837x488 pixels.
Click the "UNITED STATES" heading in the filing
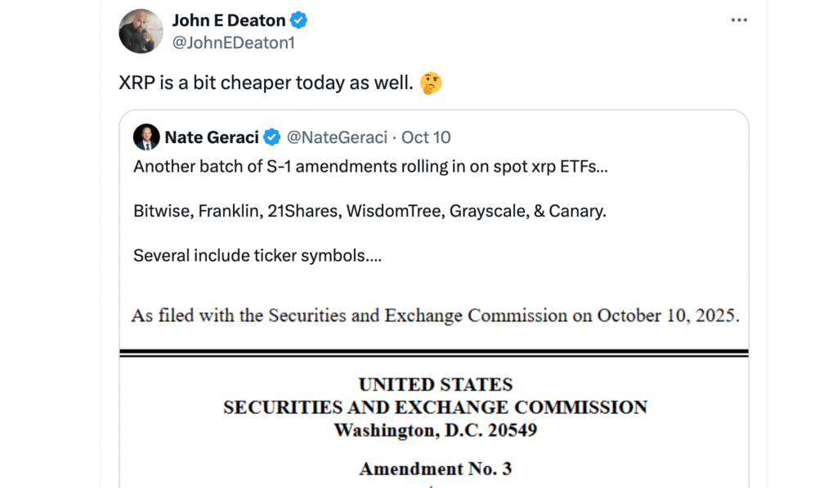435,385
